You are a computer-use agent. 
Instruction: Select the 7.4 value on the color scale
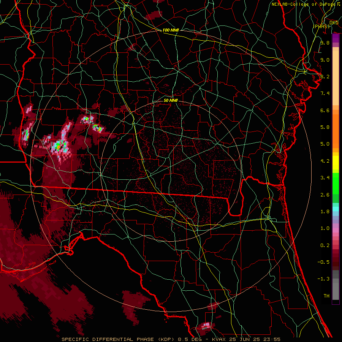325,93
